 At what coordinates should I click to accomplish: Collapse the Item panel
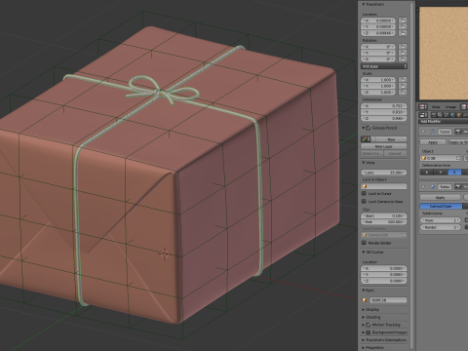coord(364,291)
